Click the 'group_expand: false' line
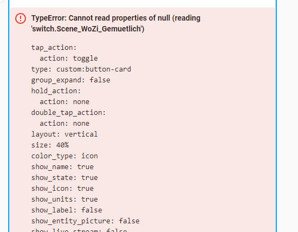The height and width of the screenshot is (232, 298). pos(70,80)
